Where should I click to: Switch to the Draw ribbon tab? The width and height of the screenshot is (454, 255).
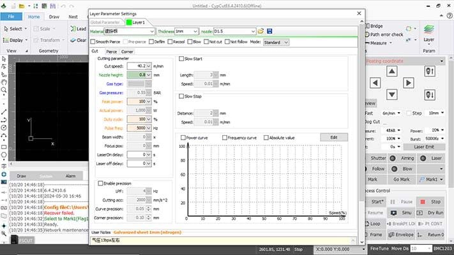click(x=54, y=17)
